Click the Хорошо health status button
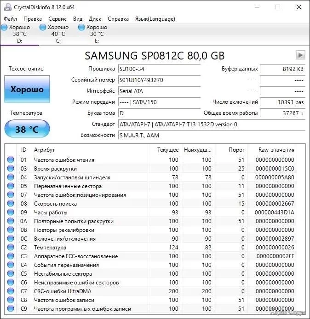This screenshot has width=310, height=319. (27, 89)
